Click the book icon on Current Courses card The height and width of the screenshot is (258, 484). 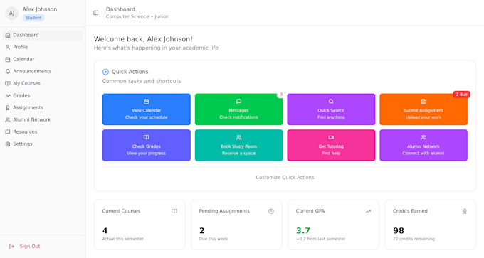click(174, 211)
